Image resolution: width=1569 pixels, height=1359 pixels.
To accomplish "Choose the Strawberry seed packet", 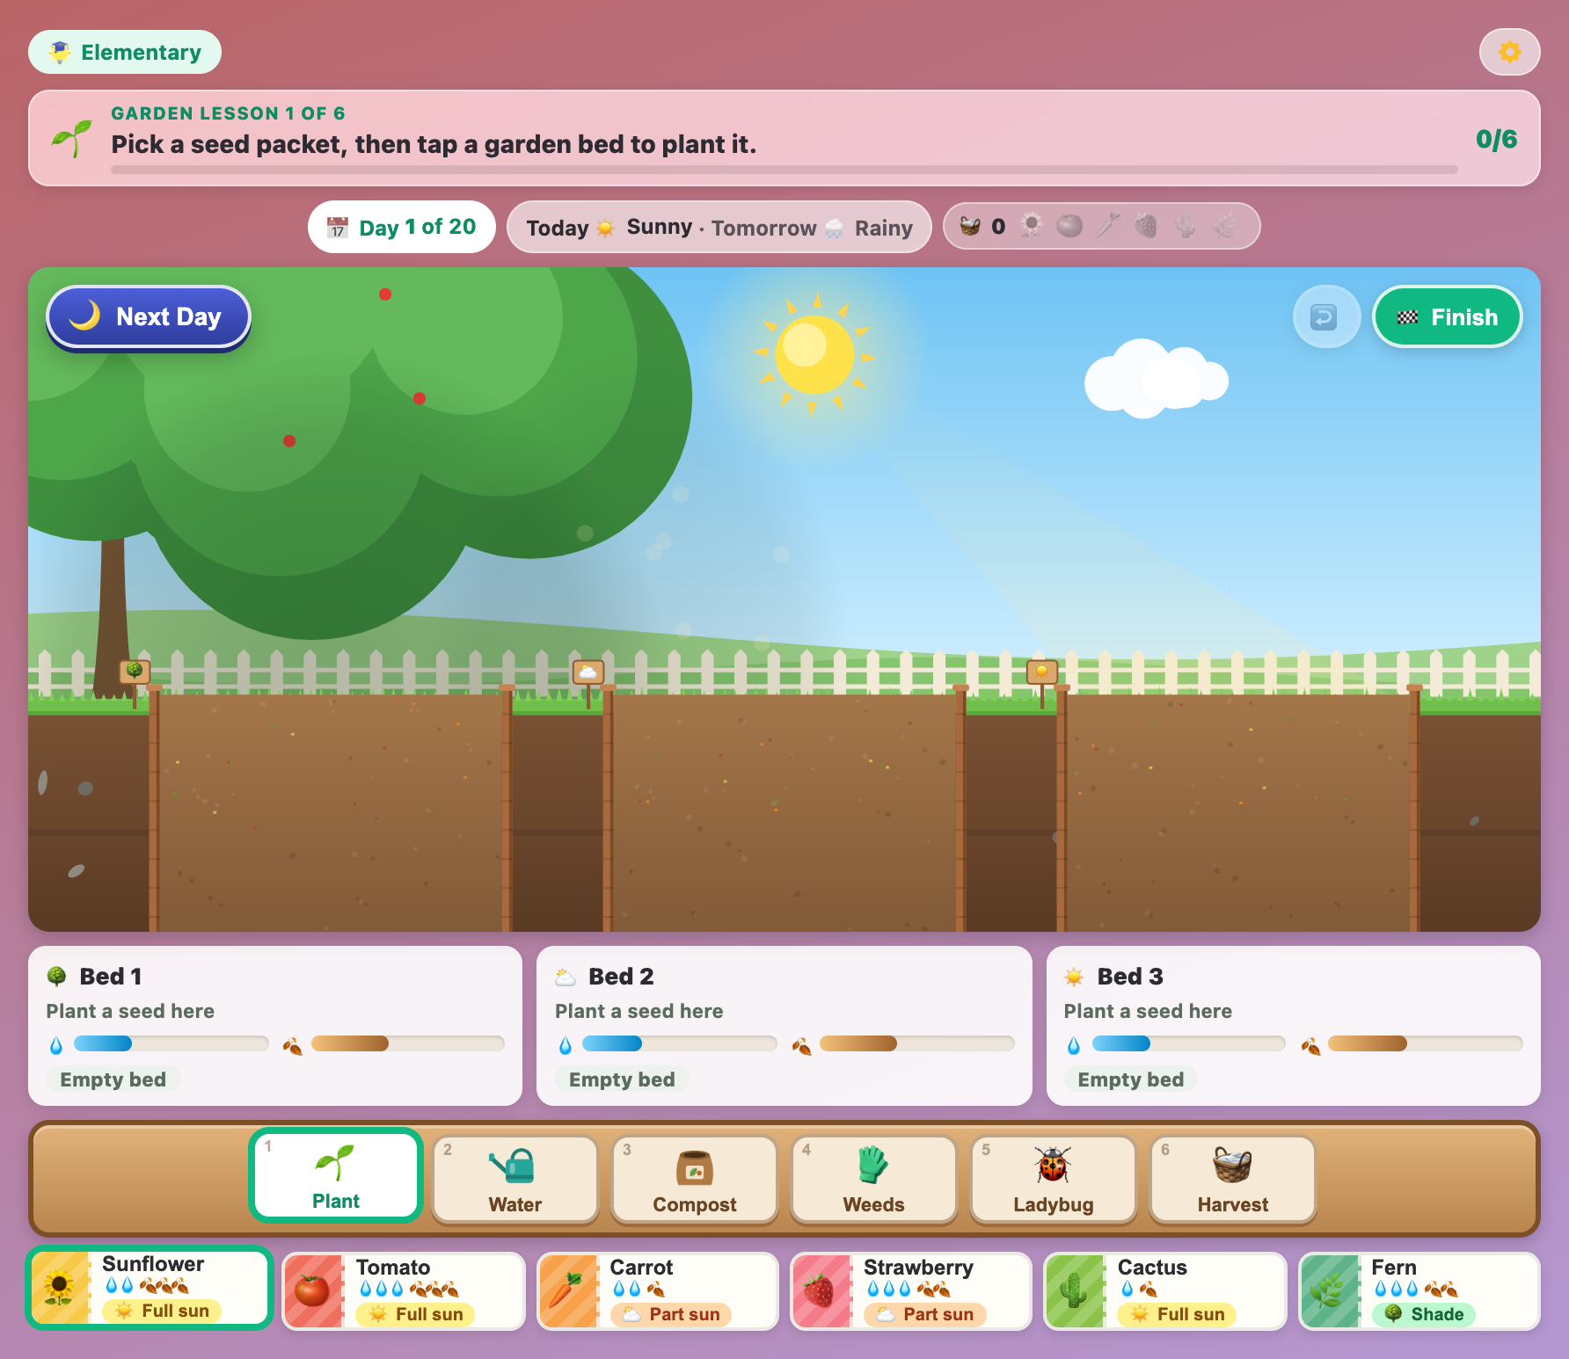I will (911, 1291).
